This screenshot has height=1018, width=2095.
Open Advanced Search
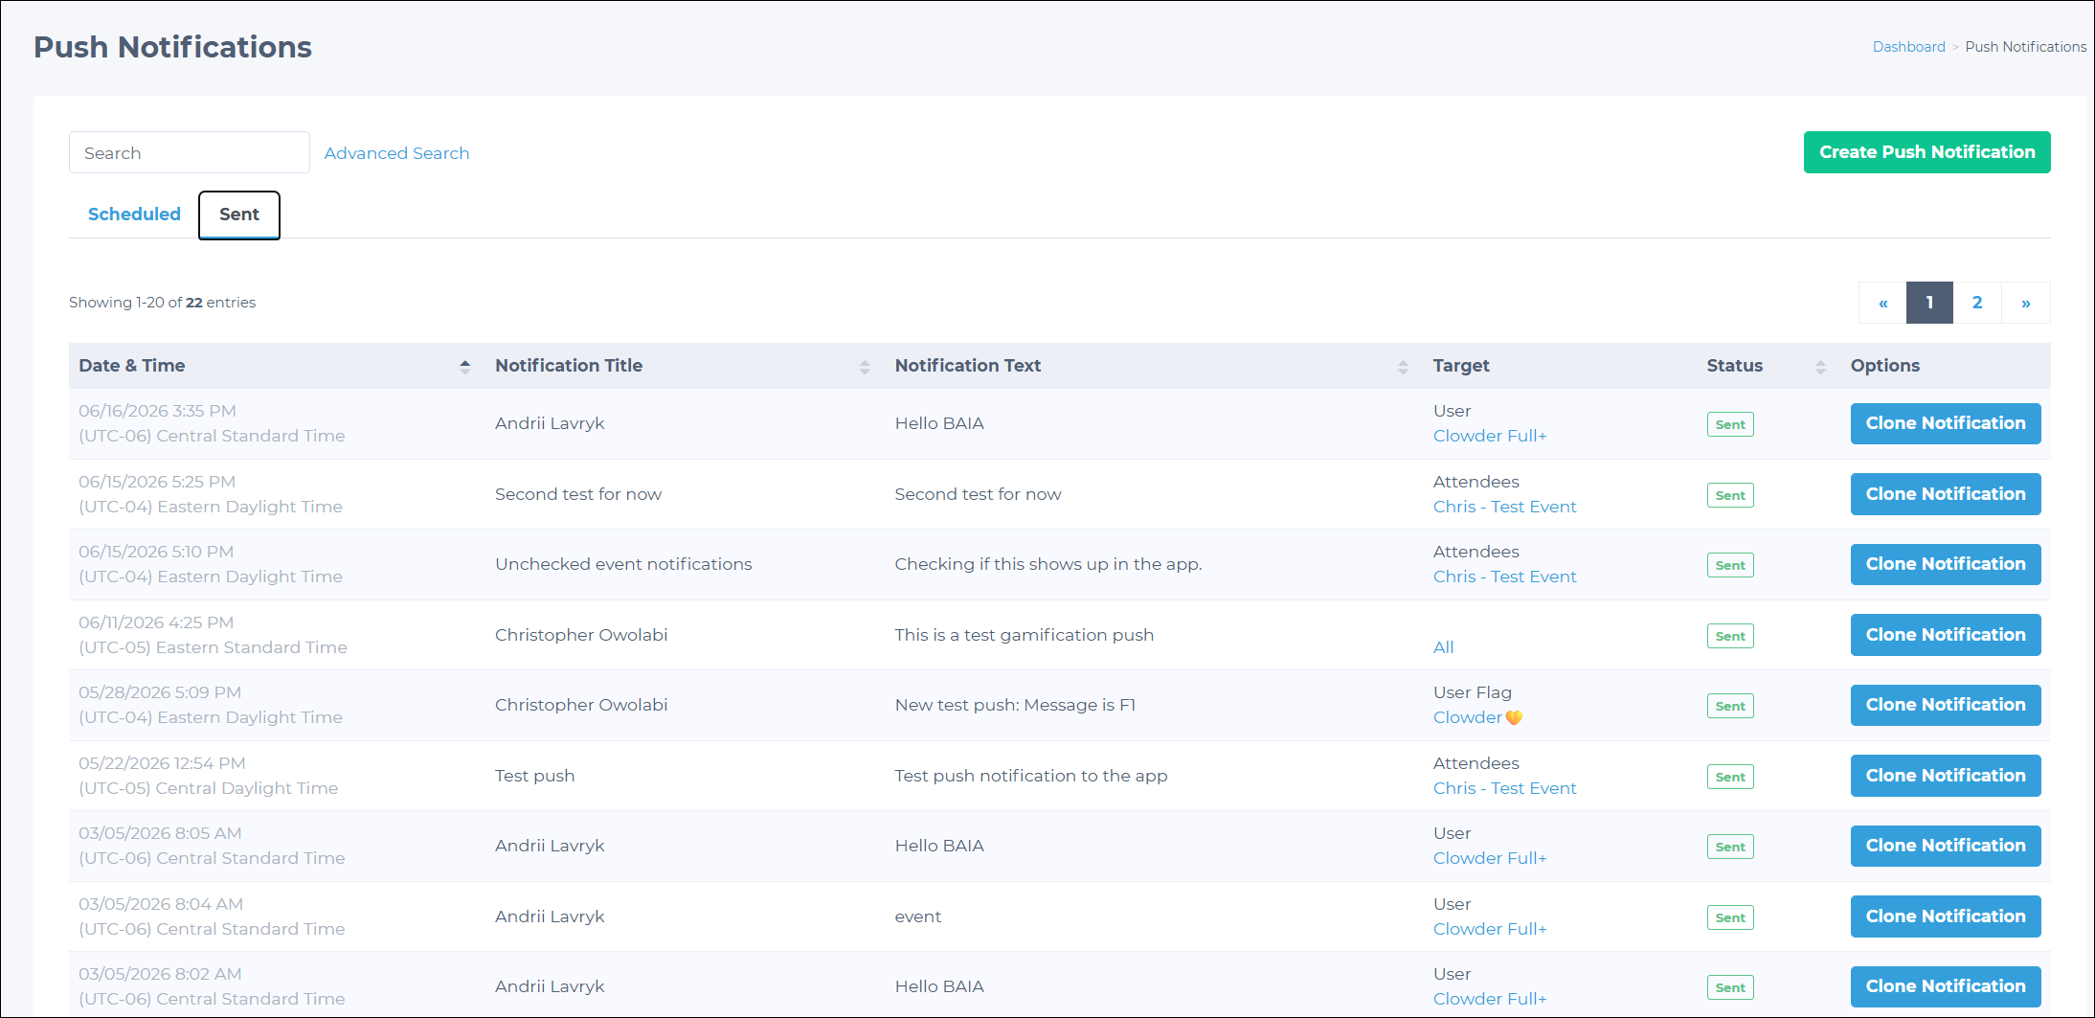point(396,153)
